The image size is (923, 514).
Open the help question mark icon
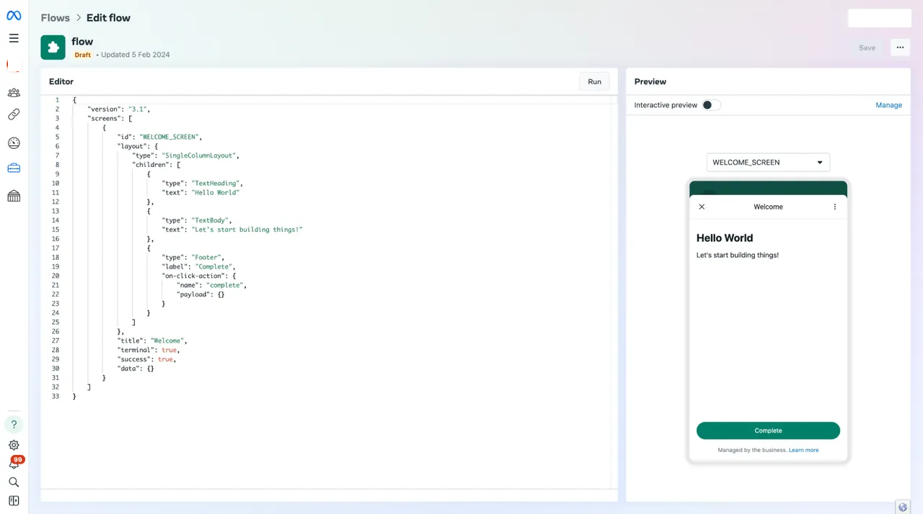[x=14, y=425]
